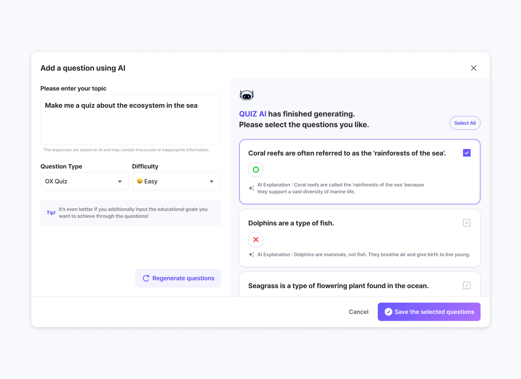Close the Add a question dialog
This screenshot has height=379, width=521.
coord(474,68)
